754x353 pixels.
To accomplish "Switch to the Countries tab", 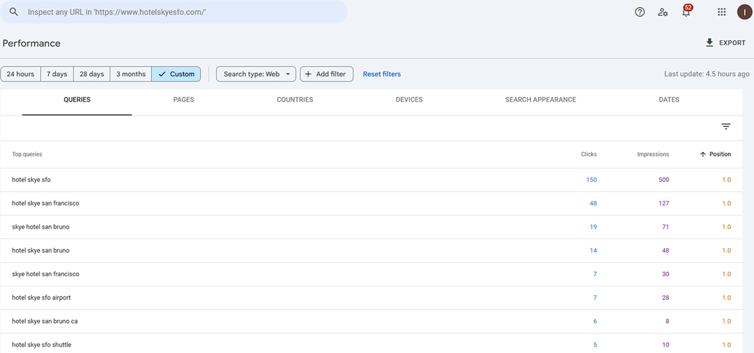I will tap(295, 100).
